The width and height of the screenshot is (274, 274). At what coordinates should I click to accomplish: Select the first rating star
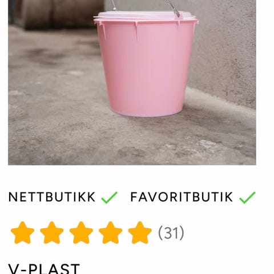[22, 232]
